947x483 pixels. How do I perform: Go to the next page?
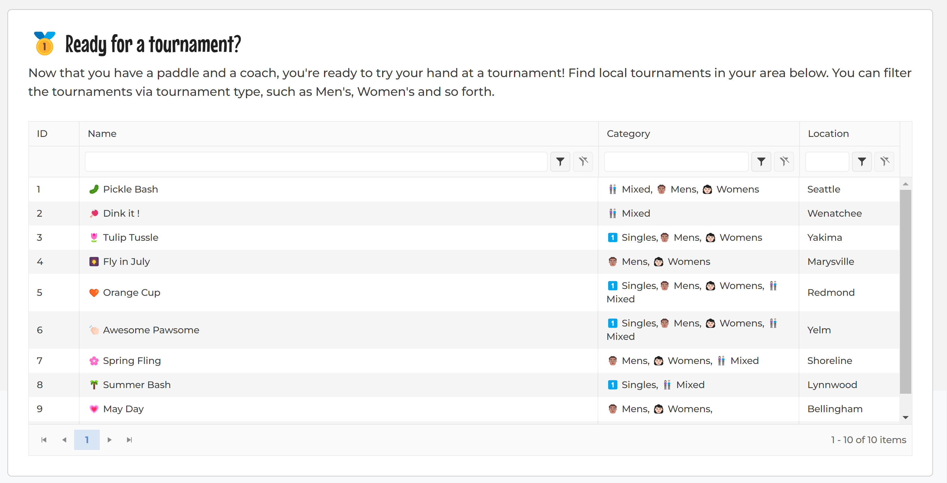[x=109, y=440]
